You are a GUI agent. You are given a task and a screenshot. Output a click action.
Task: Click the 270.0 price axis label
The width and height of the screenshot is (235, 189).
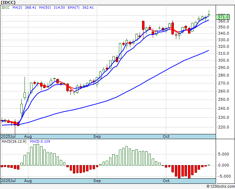click(223, 83)
